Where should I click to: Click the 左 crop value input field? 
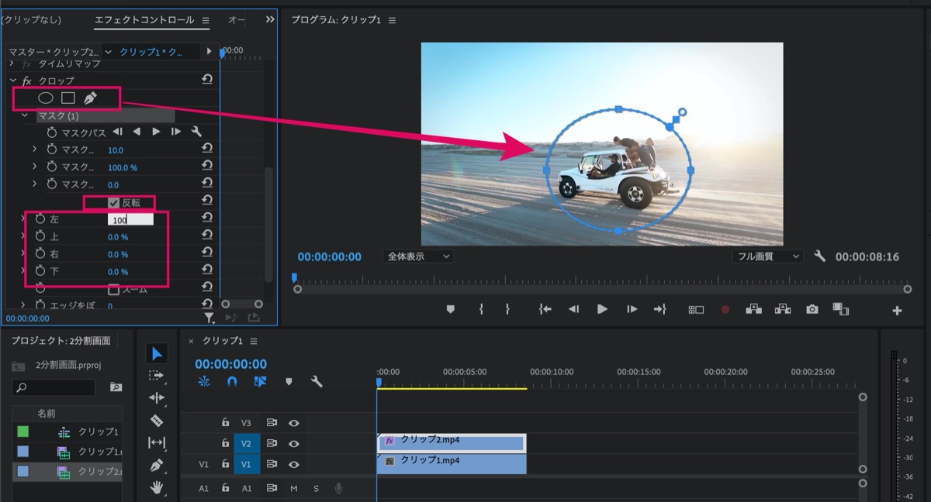coord(130,220)
